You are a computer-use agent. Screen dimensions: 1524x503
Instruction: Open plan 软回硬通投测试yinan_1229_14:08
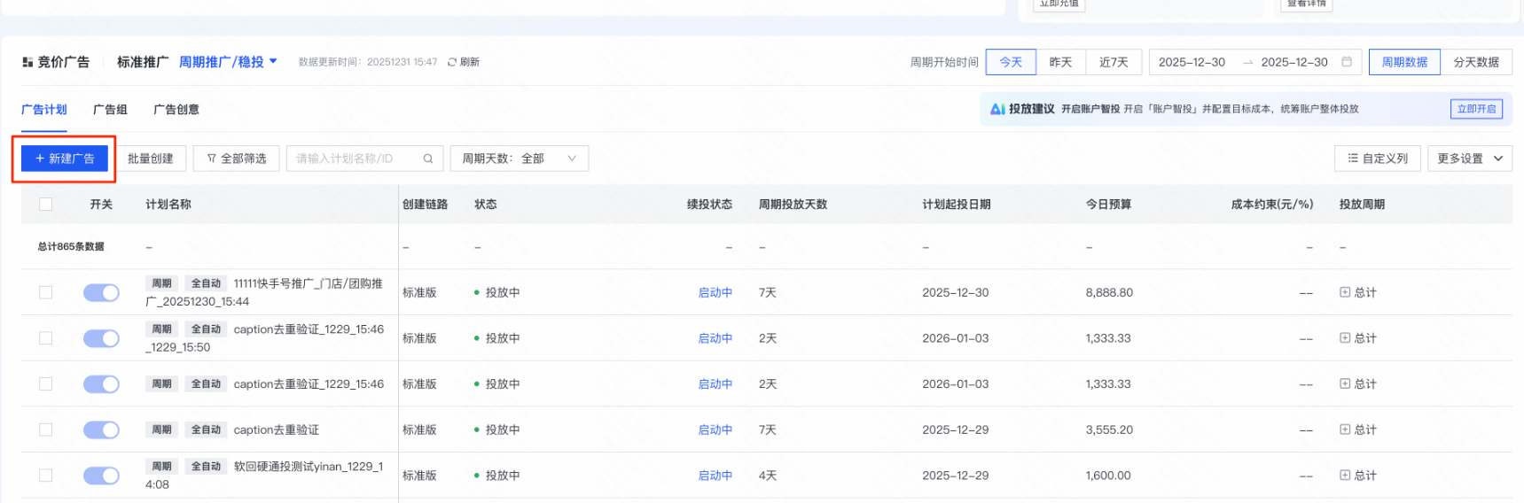pos(264,476)
